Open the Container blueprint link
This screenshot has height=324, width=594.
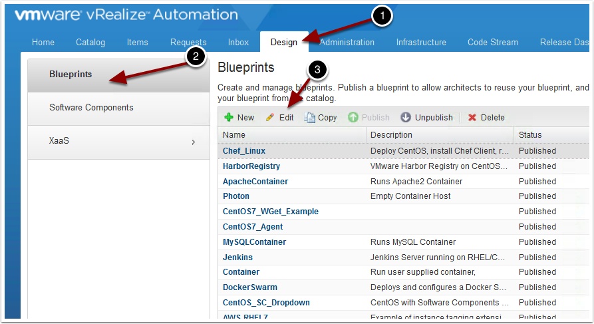[x=241, y=271]
